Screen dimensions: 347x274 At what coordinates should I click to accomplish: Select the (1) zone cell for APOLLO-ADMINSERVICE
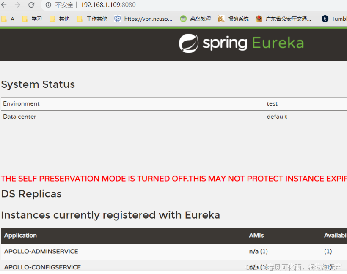click(328, 252)
